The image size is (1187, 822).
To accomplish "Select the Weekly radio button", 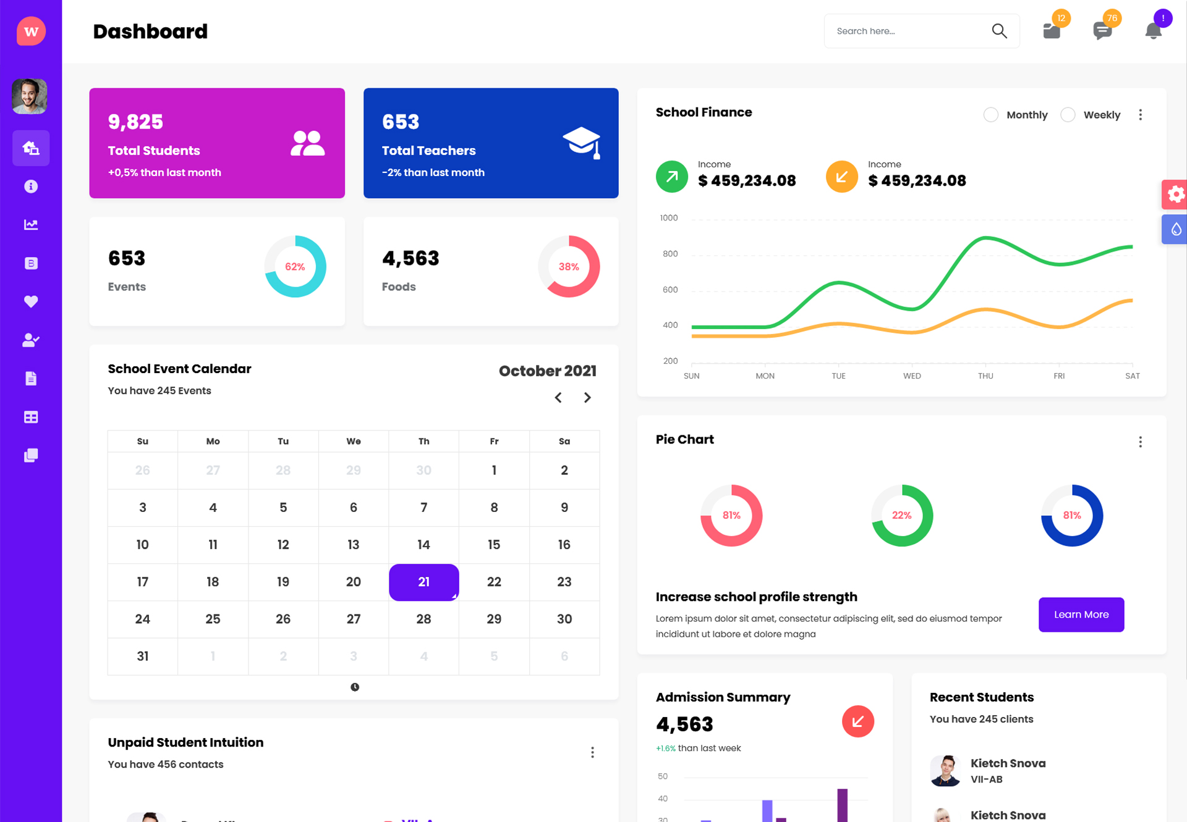I will [x=1068, y=115].
